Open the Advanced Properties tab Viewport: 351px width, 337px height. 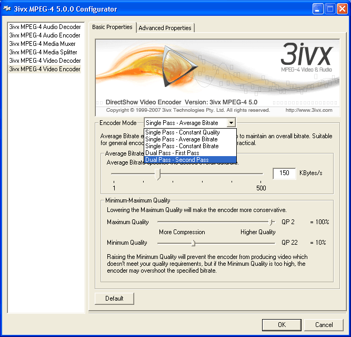165,28
